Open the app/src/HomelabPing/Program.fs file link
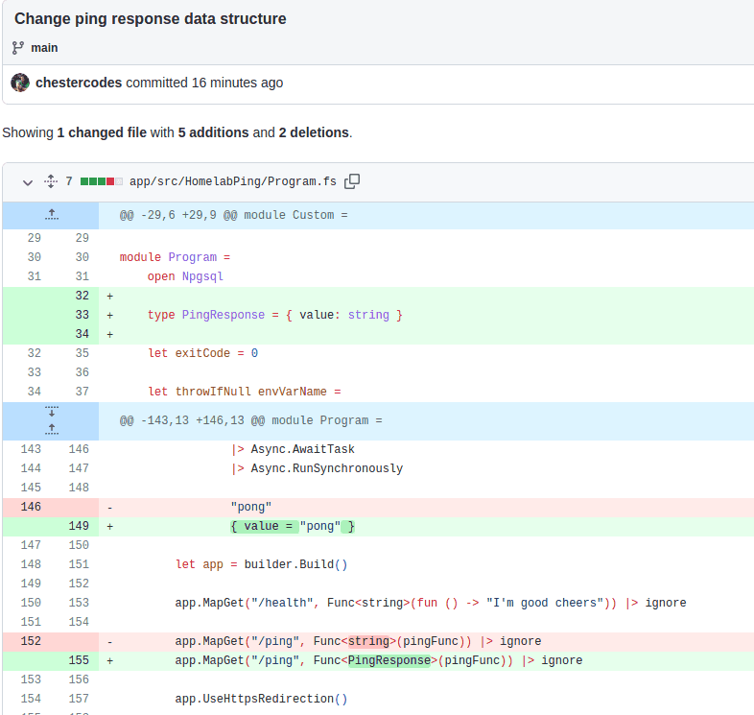This screenshot has width=754, height=715. [232, 181]
